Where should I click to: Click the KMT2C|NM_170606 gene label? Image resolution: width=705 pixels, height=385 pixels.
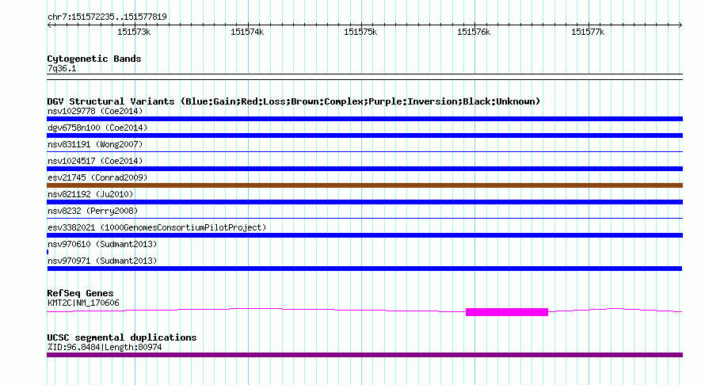83,303
